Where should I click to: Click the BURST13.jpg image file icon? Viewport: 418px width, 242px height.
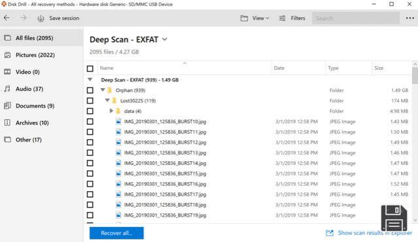point(118,153)
